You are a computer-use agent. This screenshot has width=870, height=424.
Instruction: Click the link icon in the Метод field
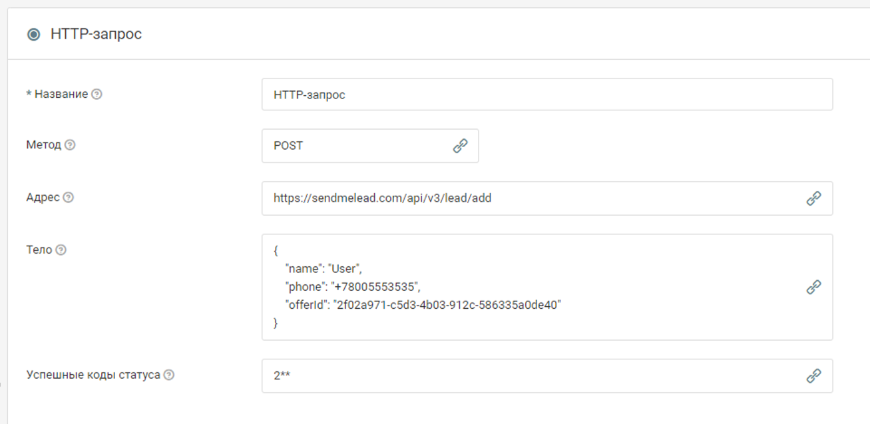tap(460, 146)
